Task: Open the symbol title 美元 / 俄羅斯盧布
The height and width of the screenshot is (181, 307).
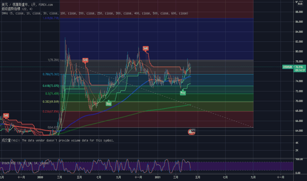Action: tap(14, 5)
